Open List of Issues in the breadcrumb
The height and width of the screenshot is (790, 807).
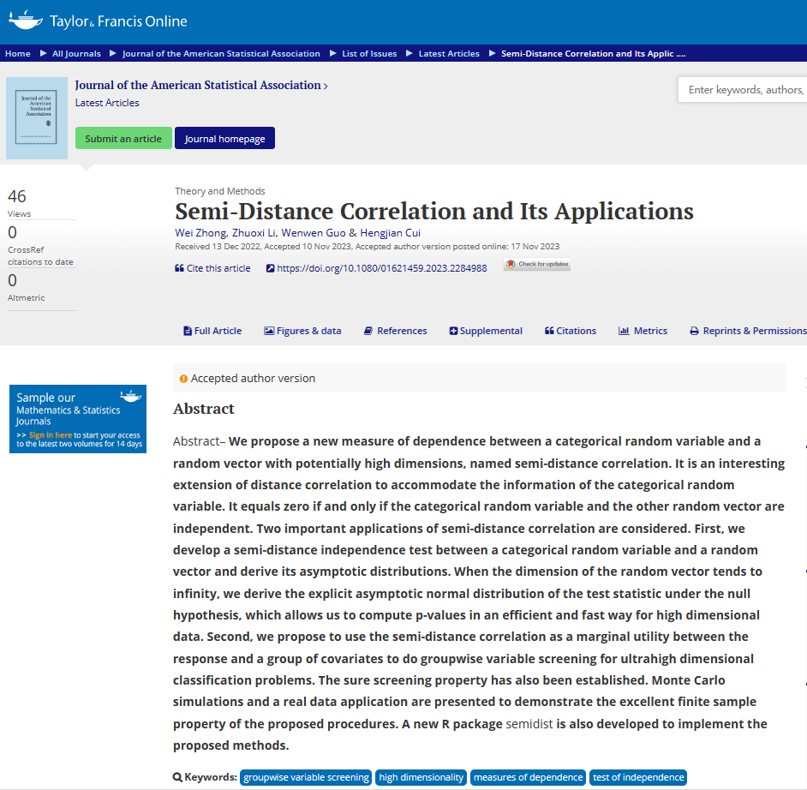(369, 53)
